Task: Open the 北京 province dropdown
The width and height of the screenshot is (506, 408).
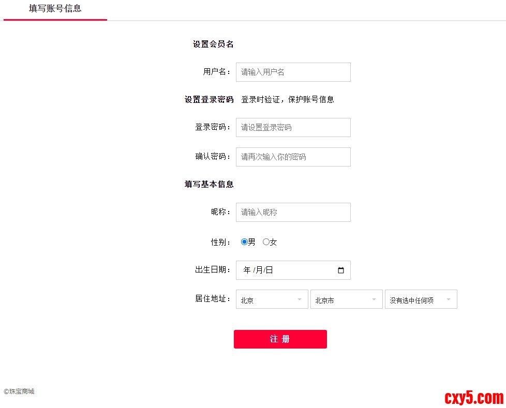Action: [272, 299]
